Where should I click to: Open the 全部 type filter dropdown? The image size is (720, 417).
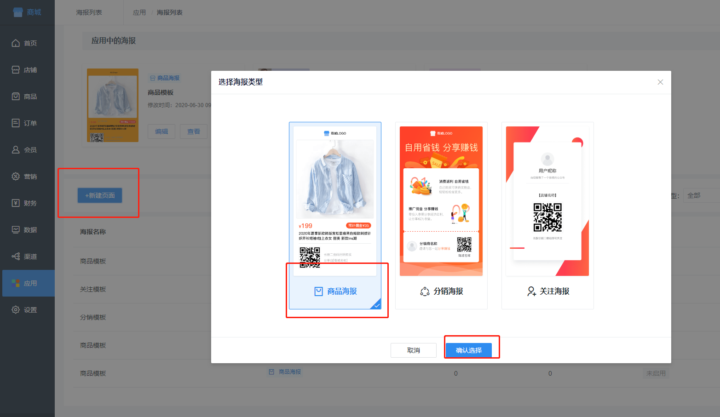pyautogui.click(x=702, y=195)
